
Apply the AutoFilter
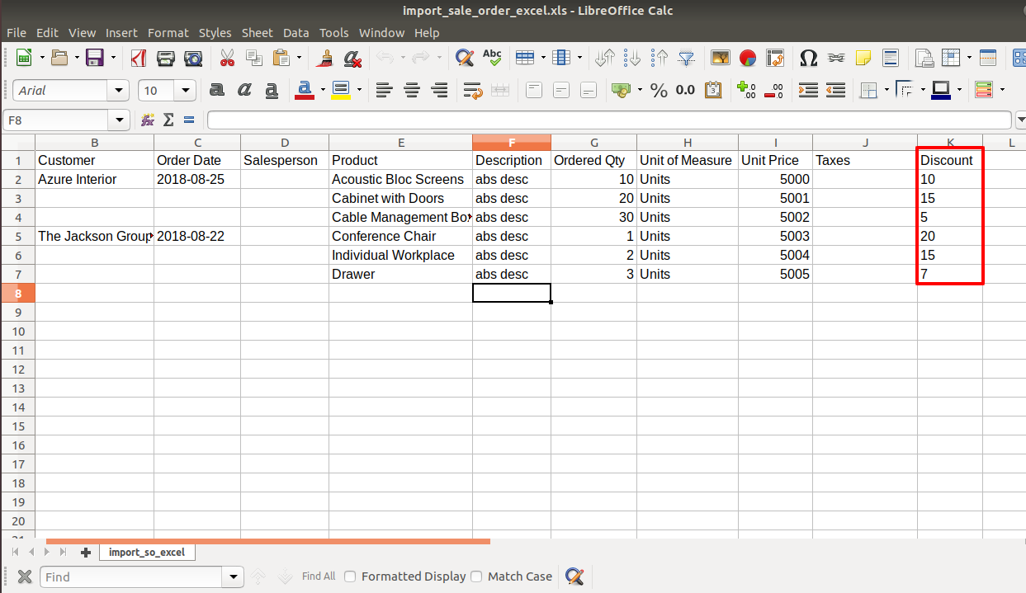click(687, 58)
